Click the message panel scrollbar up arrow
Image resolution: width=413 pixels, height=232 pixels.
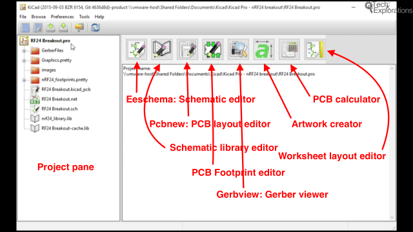point(392,69)
